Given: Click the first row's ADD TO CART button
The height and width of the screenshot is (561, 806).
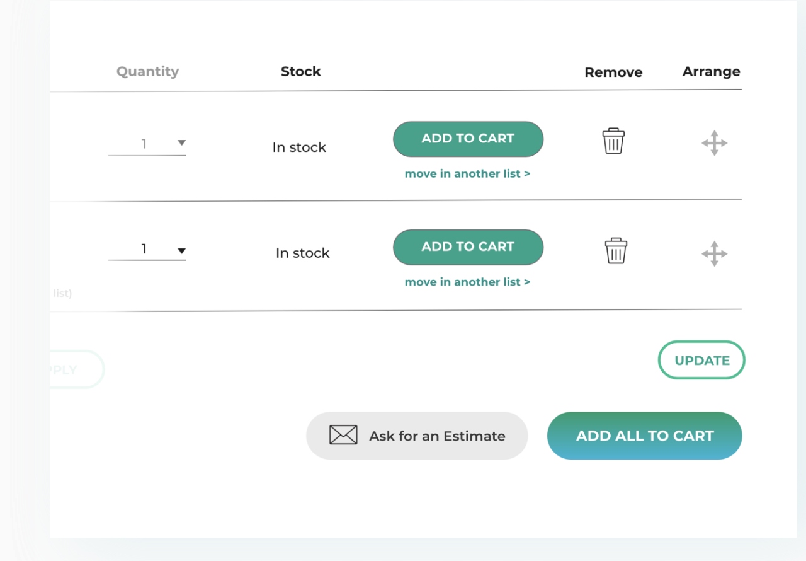Looking at the screenshot, I should pos(468,139).
